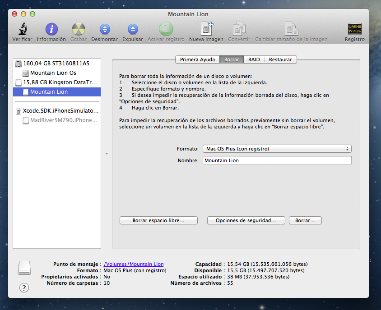Click the Número de carpetas value 10

click(x=107, y=283)
